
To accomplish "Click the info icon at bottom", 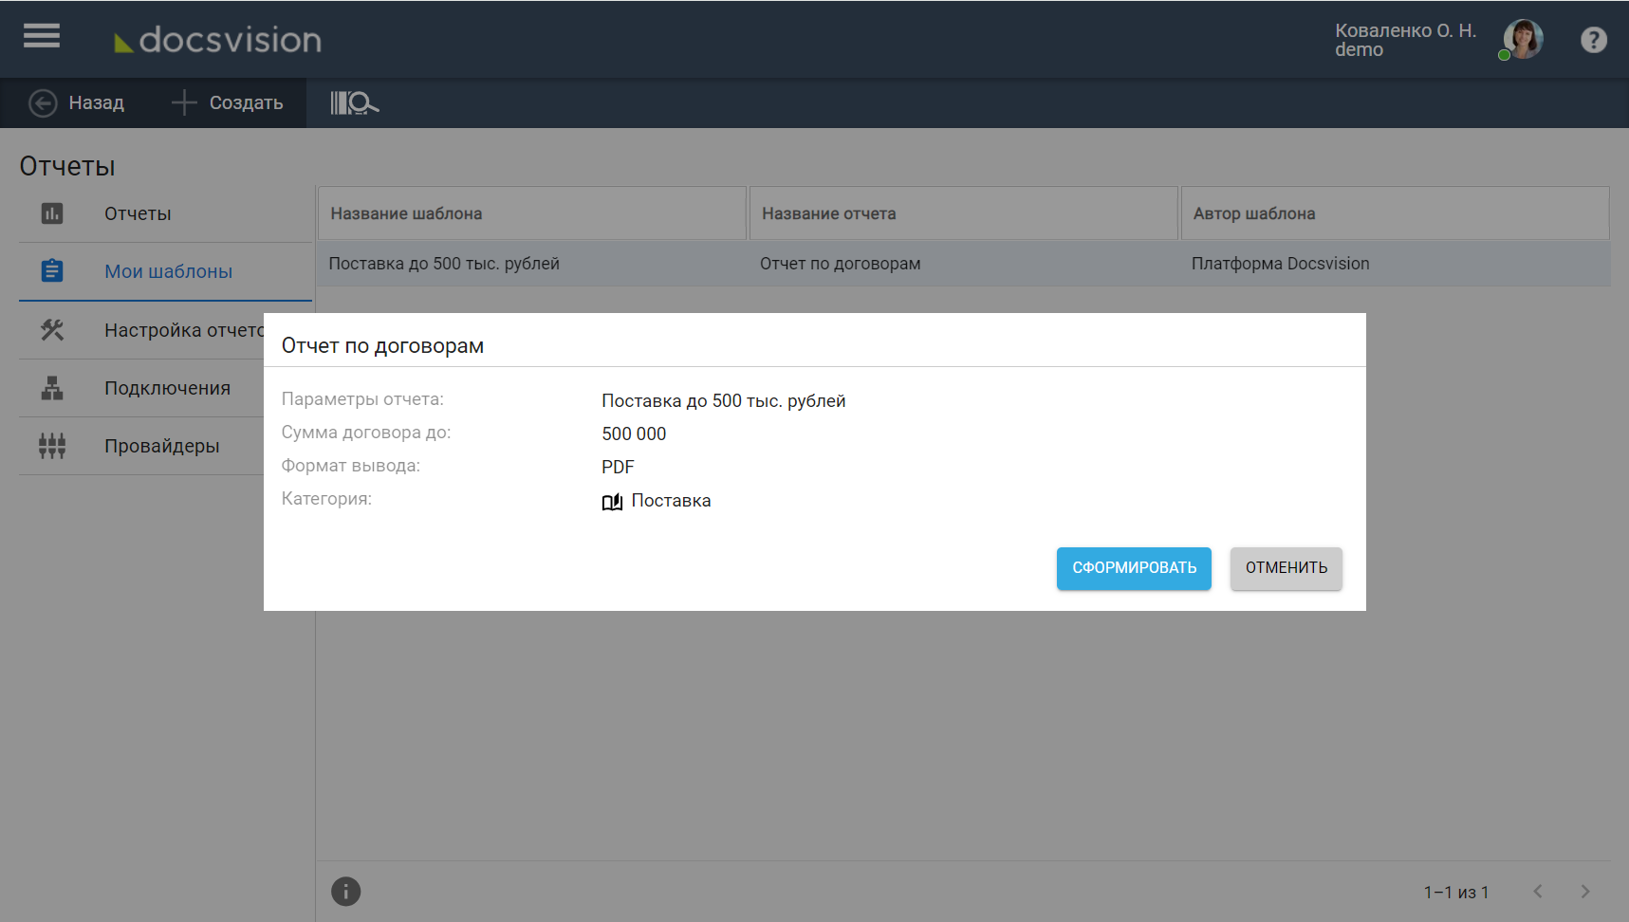I will click(x=345, y=891).
